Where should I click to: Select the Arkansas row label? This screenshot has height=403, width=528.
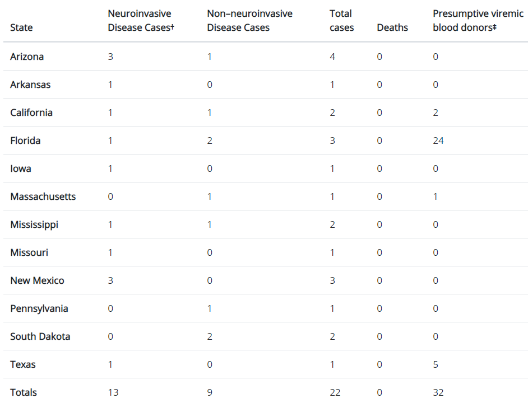pos(30,85)
